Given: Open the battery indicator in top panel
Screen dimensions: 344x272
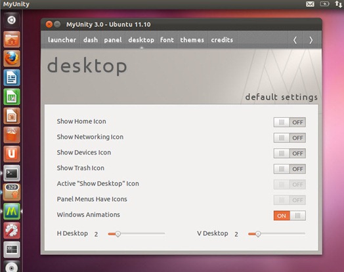Looking at the screenshot, I should point(324,4).
